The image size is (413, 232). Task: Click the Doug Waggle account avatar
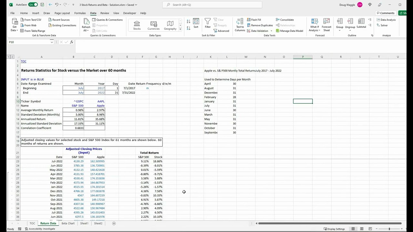pos(360,5)
